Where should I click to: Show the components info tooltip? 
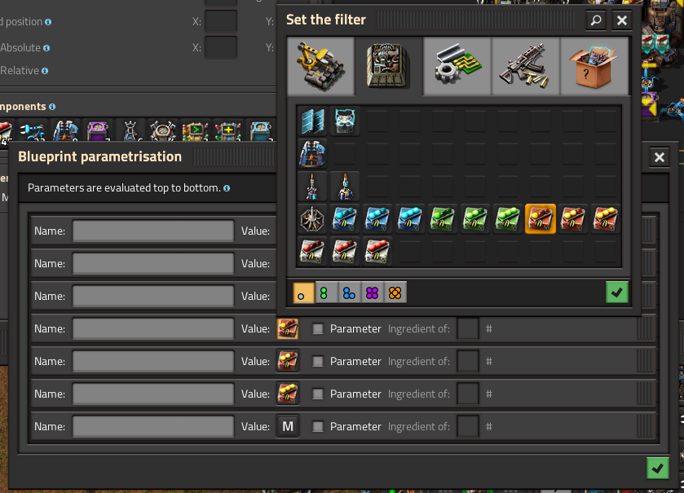coord(52,107)
